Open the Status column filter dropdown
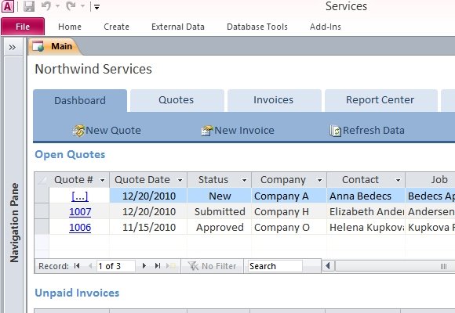 click(x=244, y=180)
